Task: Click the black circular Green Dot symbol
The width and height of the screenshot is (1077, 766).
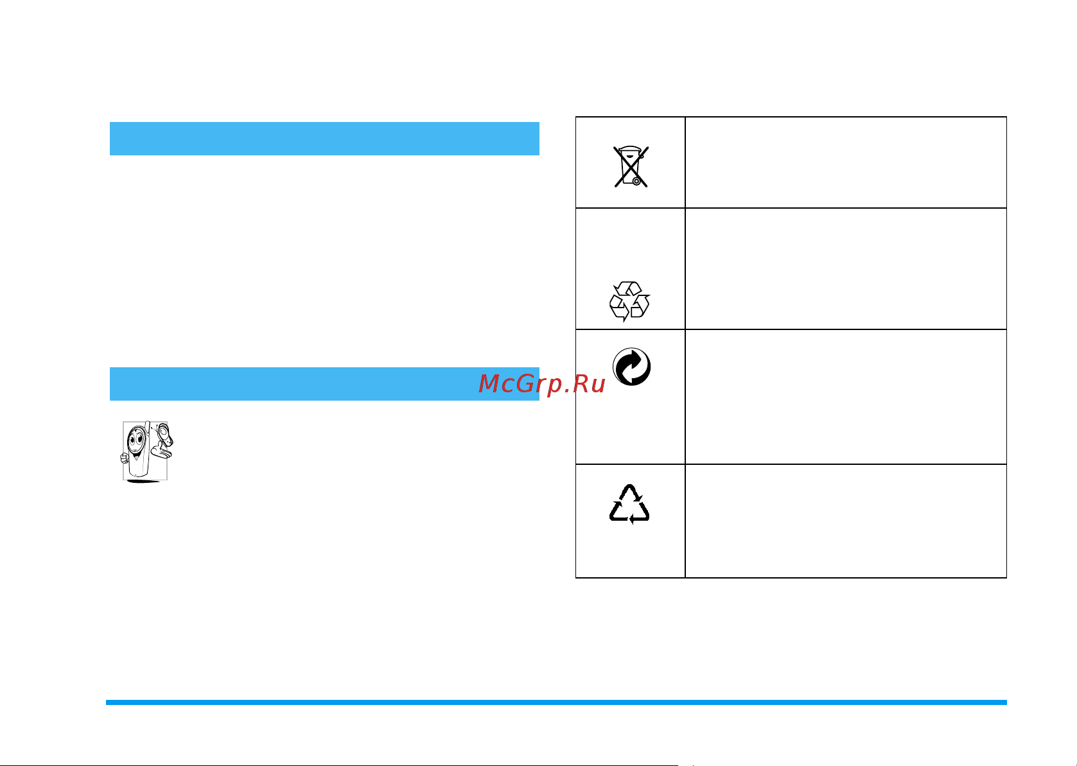Action: click(631, 367)
